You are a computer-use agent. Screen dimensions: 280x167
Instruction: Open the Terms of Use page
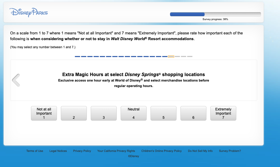(x=35, y=151)
